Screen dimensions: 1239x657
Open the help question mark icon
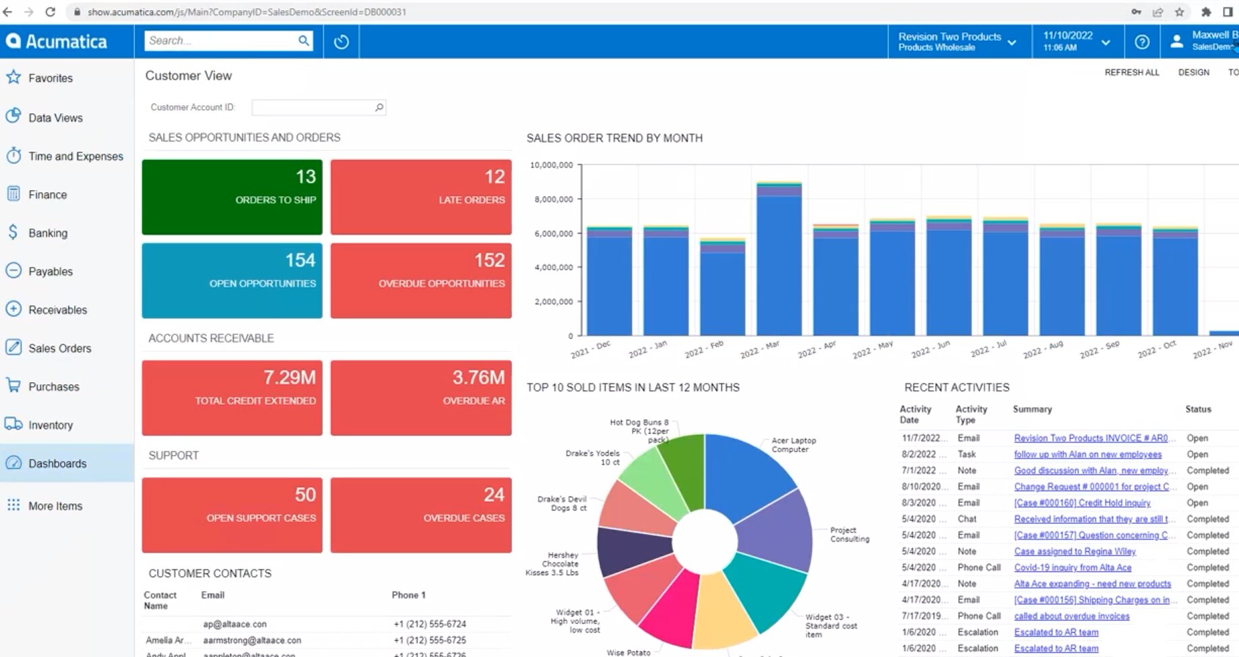click(1142, 42)
